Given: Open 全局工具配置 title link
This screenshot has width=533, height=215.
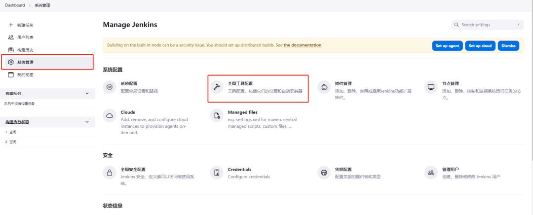Looking at the screenshot, I should point(240,83).
